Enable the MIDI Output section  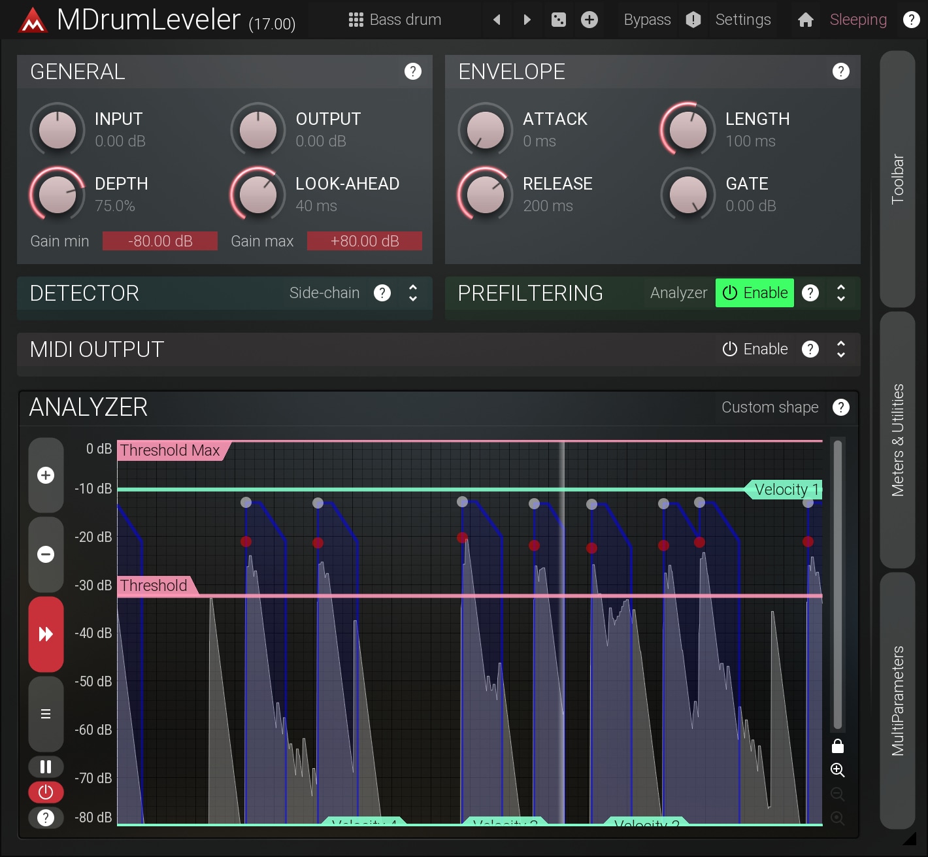(755, 349)
